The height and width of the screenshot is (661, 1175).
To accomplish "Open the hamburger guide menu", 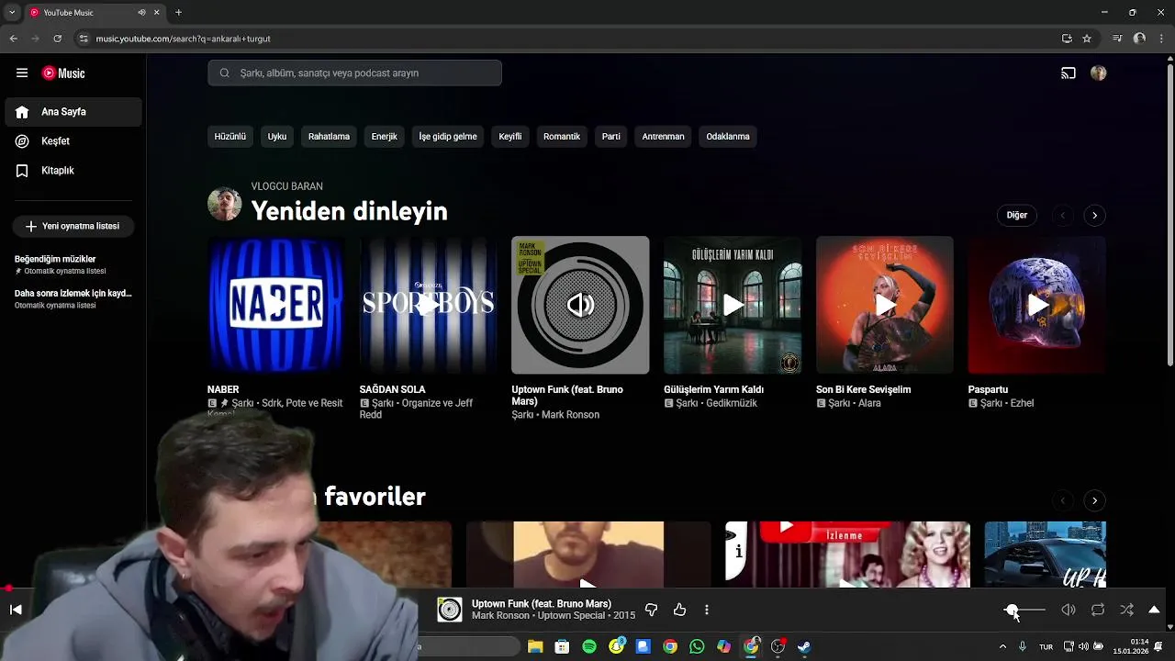I will pos(22,73).
